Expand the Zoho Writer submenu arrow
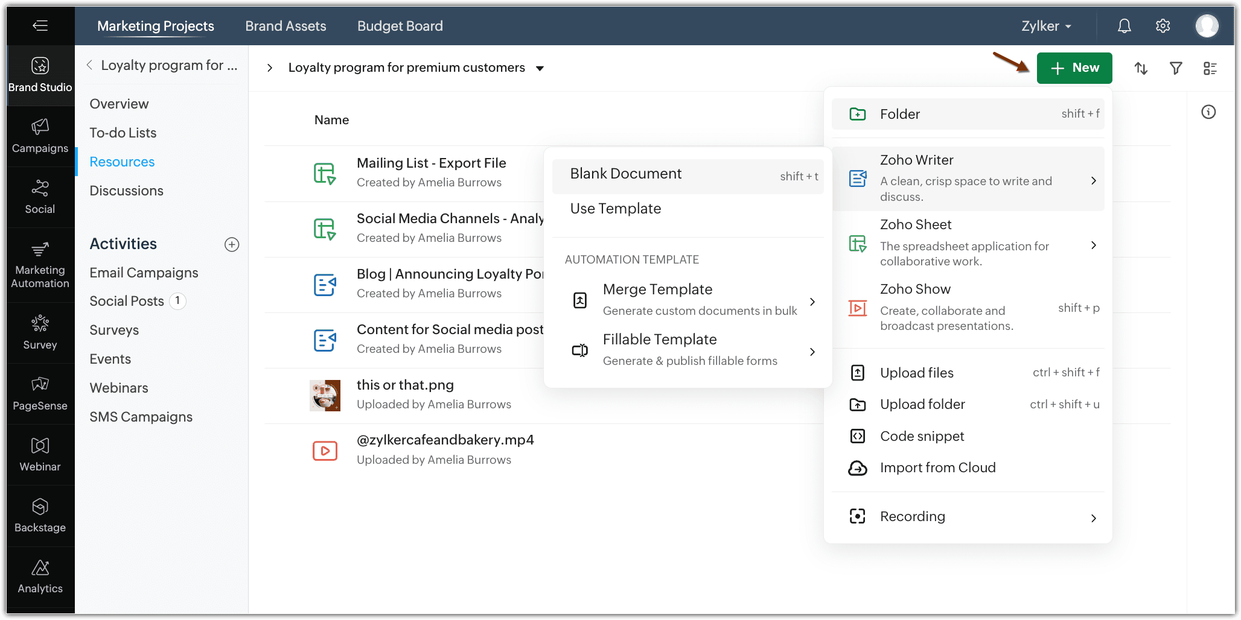 point(1093,180)
